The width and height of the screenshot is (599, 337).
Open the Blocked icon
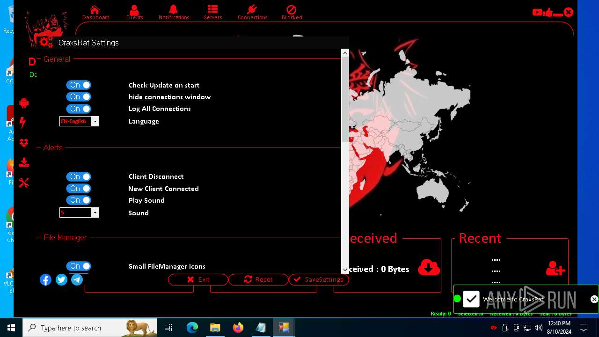[292, 10]
